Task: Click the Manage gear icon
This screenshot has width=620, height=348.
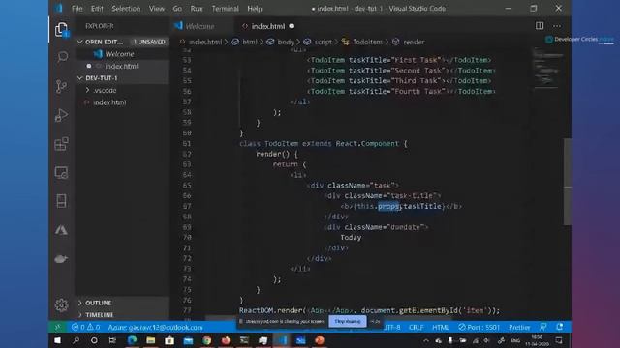Action: pos(61,305)
